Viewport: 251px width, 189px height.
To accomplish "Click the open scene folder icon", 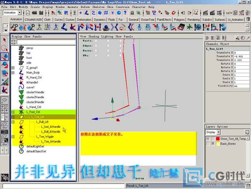I will pyautogui.click(x=34, y=13).
